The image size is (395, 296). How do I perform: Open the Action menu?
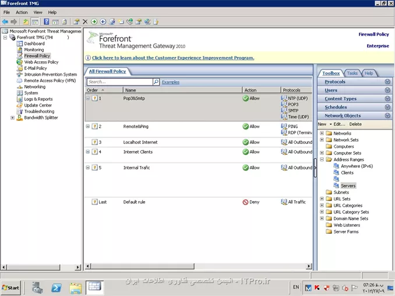point(22,12)
